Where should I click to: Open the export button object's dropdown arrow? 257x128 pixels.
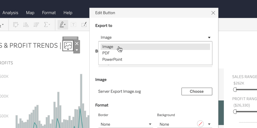click(77, 50)
